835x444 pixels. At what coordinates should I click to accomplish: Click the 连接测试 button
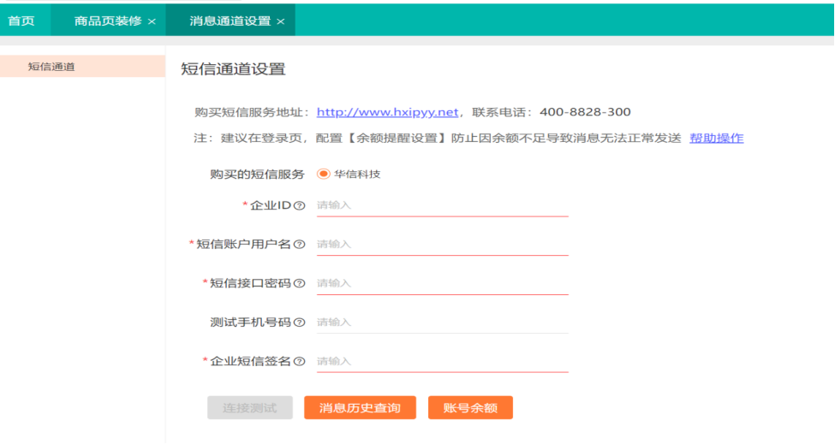tap(249, 408)
